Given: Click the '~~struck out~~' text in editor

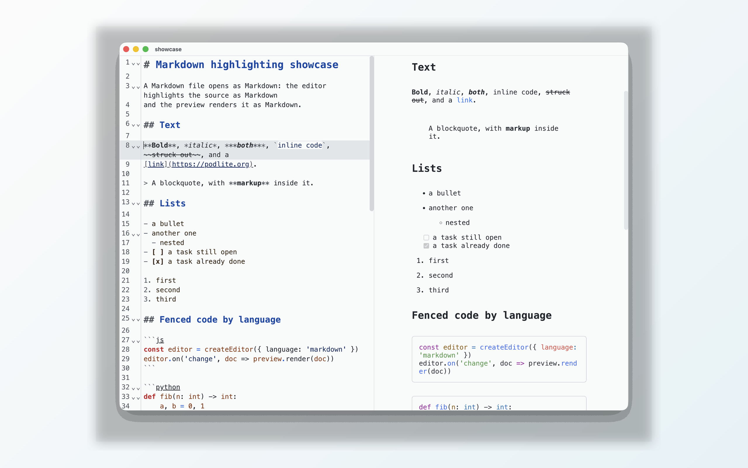Looking at the screenshot, I should [172, 155].
